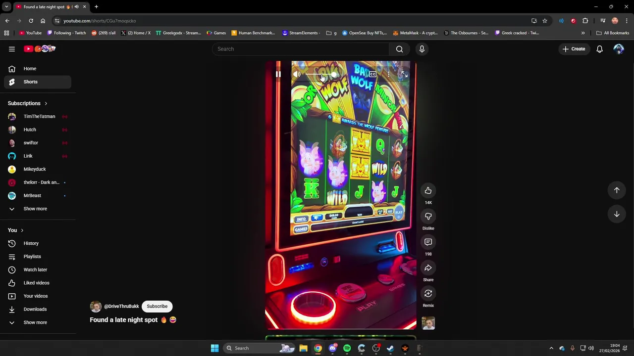Open the Short's three-dot more options
This screenshot has height=356, width=634.
tap(389, 75)
